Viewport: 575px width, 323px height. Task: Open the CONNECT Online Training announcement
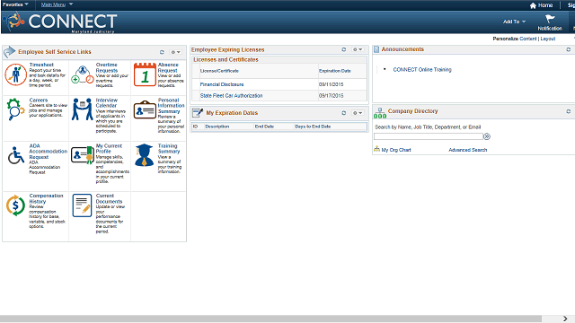(422, 70)
